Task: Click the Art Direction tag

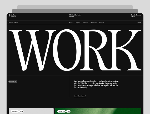Action: (15, 111)
